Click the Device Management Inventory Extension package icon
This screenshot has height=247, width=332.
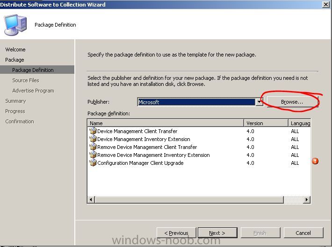(93, 139)
